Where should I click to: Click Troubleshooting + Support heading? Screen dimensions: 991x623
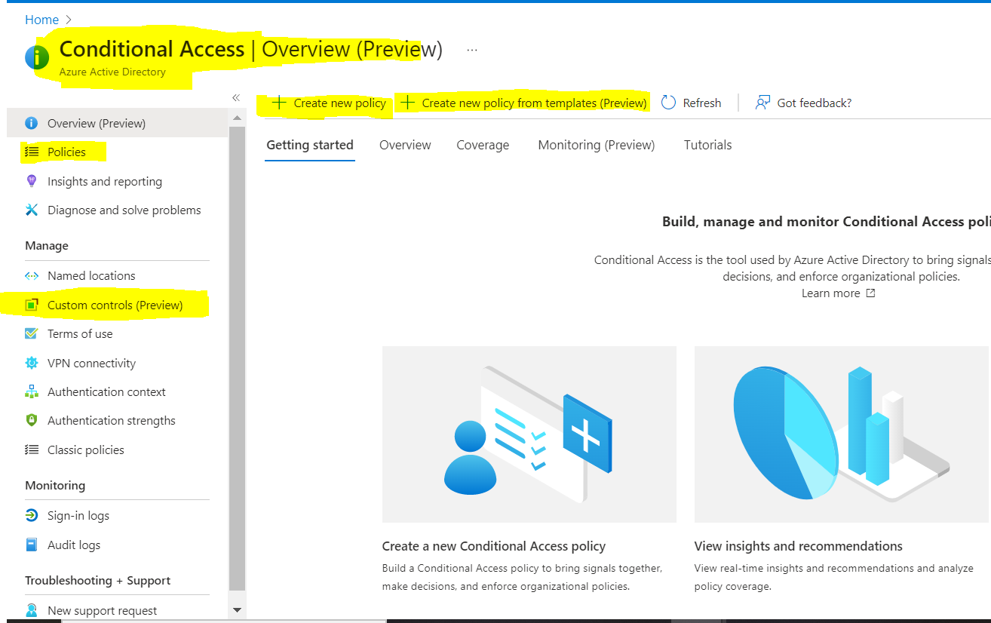coord(98,580)
